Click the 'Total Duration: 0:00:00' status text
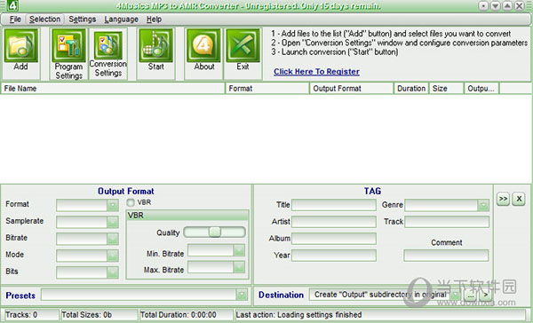This screenshot has height=323, width=533. point(179,315)
